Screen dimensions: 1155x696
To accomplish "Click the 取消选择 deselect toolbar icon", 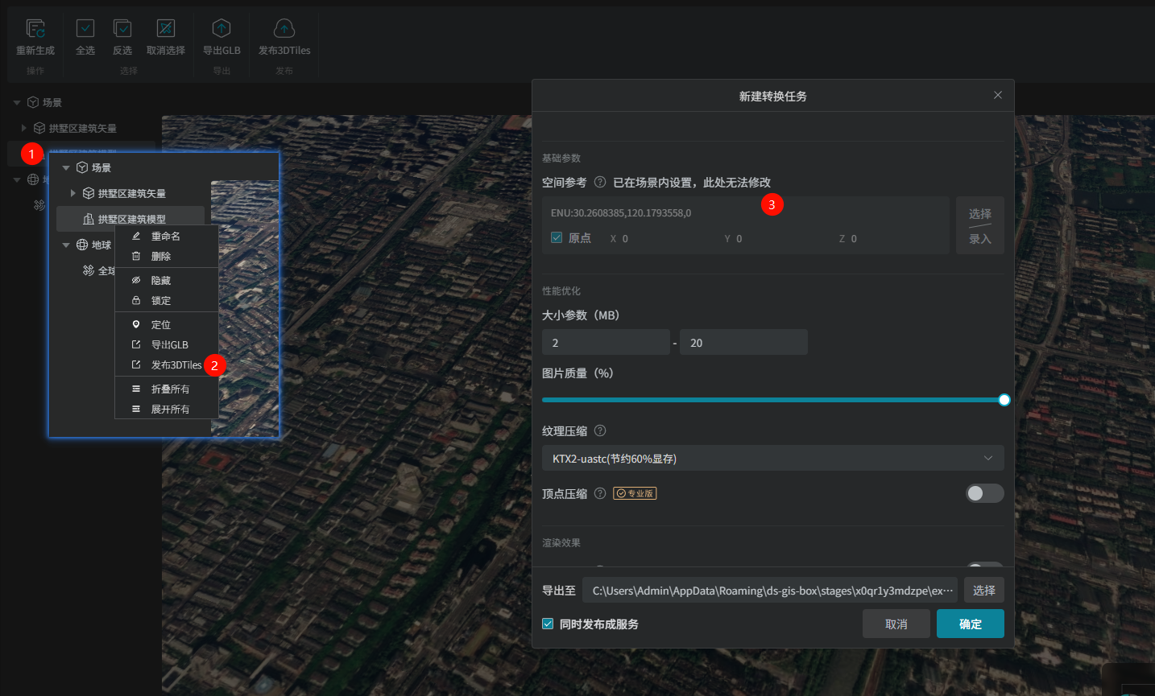I will 166,30.
